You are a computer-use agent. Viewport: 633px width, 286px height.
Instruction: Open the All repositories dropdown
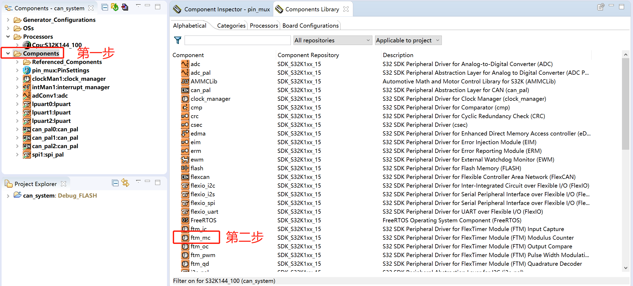coord(332,40)
